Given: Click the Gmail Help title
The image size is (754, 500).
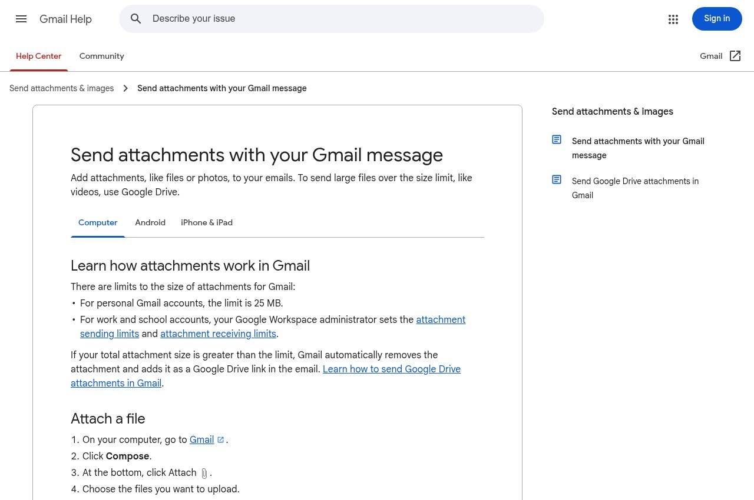Looking at the screenshot, I should point(65,19).
